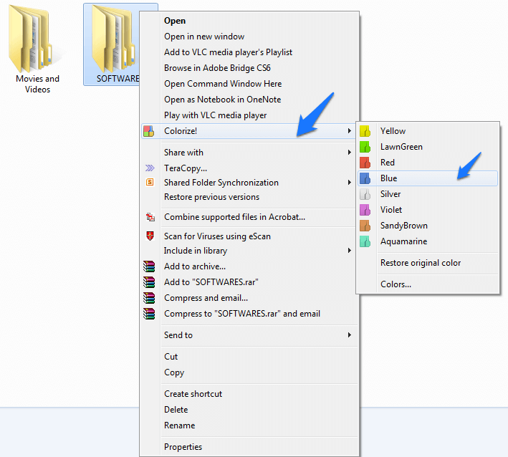Choose TeraCopy... entry
The width and height of the screenshot is (508, 457).
pyautogui.click(x=249, y=168)
